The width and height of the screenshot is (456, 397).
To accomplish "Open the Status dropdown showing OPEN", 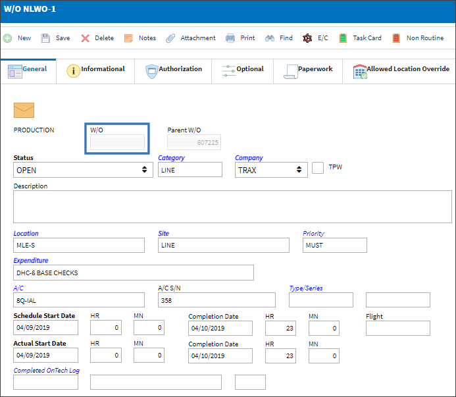I will [x=83, y=170].
